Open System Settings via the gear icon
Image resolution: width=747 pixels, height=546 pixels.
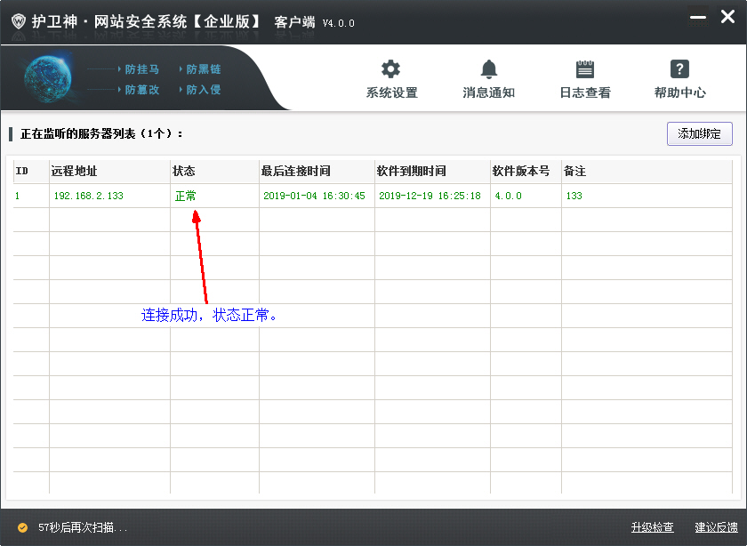point(391,70)
